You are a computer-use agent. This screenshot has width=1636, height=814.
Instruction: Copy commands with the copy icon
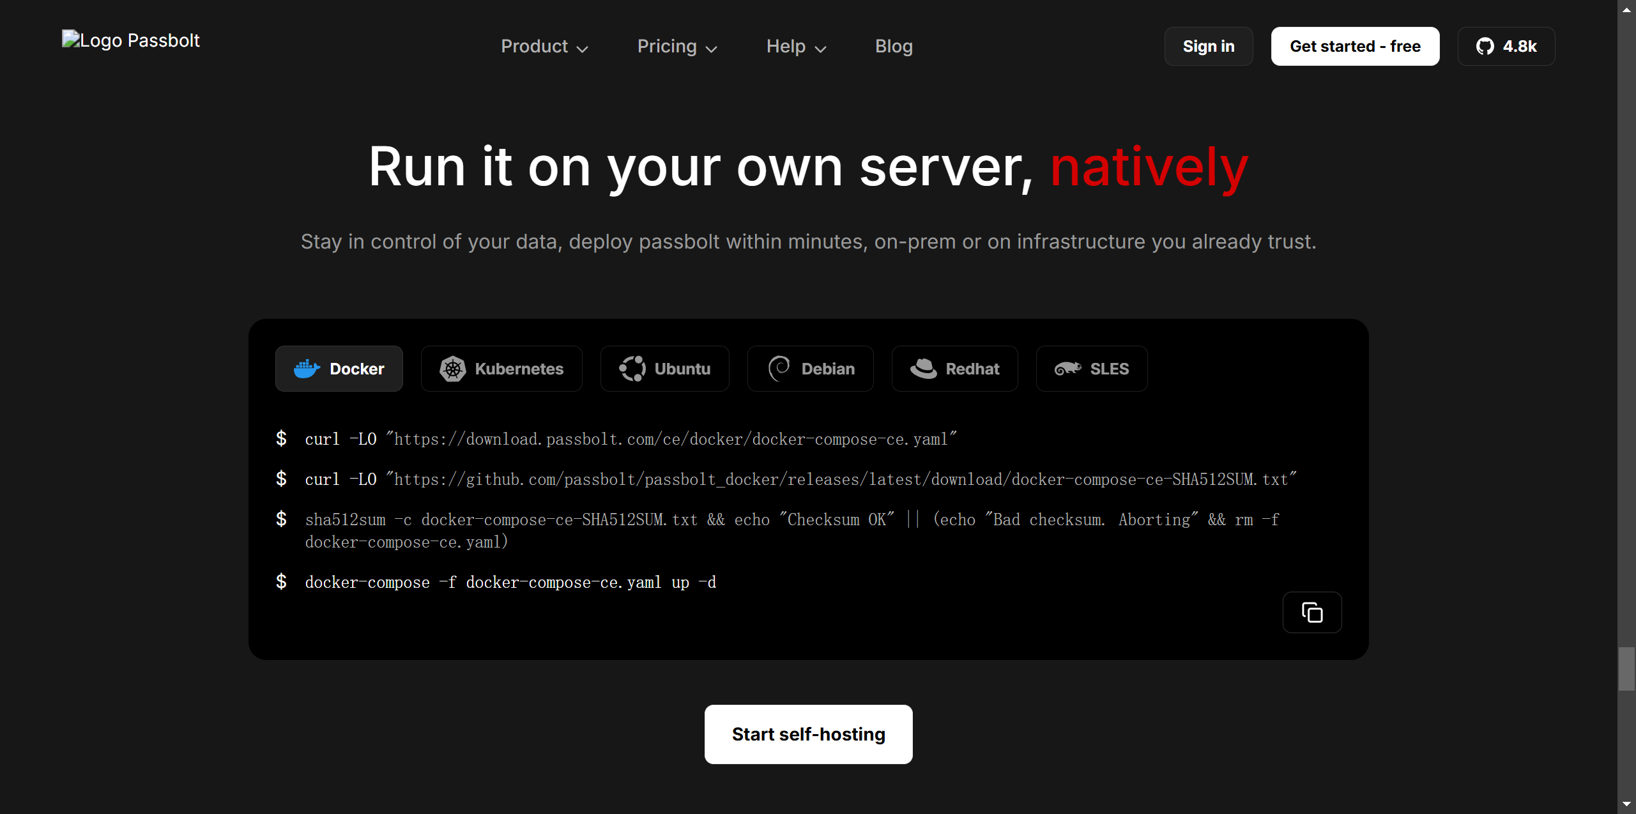pos(1311,613)
